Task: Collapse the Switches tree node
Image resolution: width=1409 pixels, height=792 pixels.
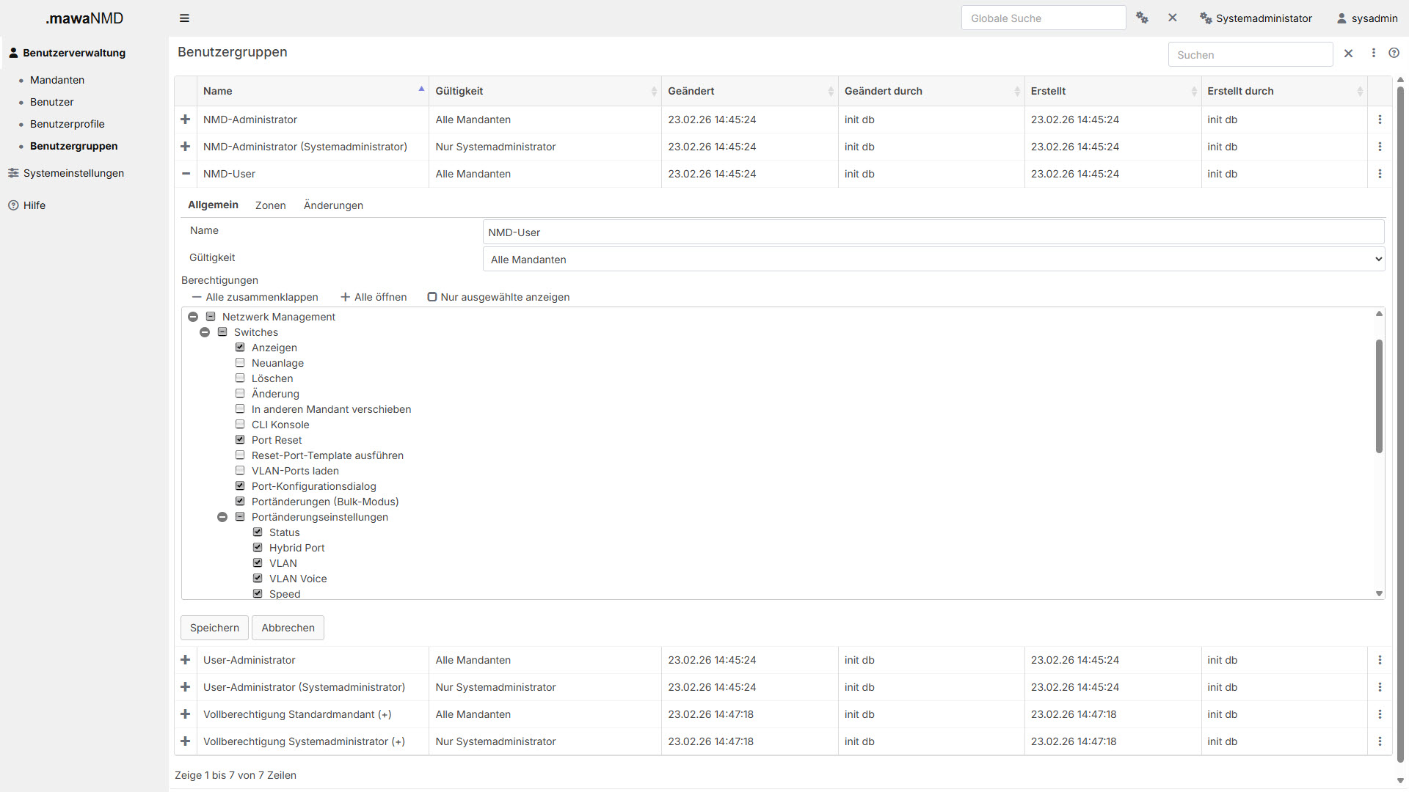Action: point(205,332)
